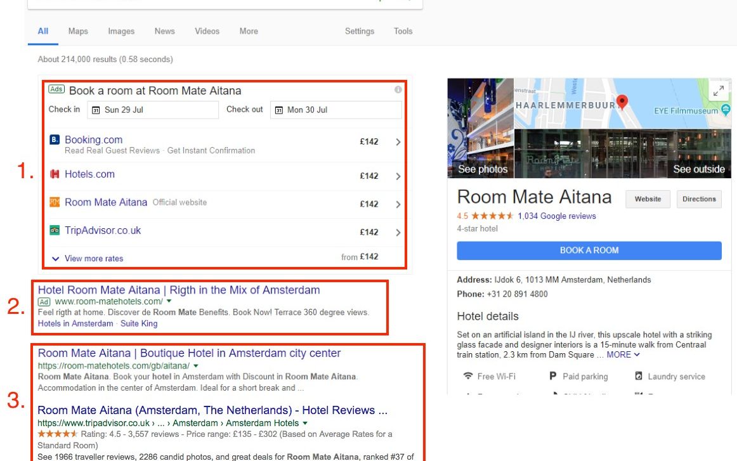
Task: Open the 1,034 Google reviews link
Action: pyautogui.click(x=556, y=216)
